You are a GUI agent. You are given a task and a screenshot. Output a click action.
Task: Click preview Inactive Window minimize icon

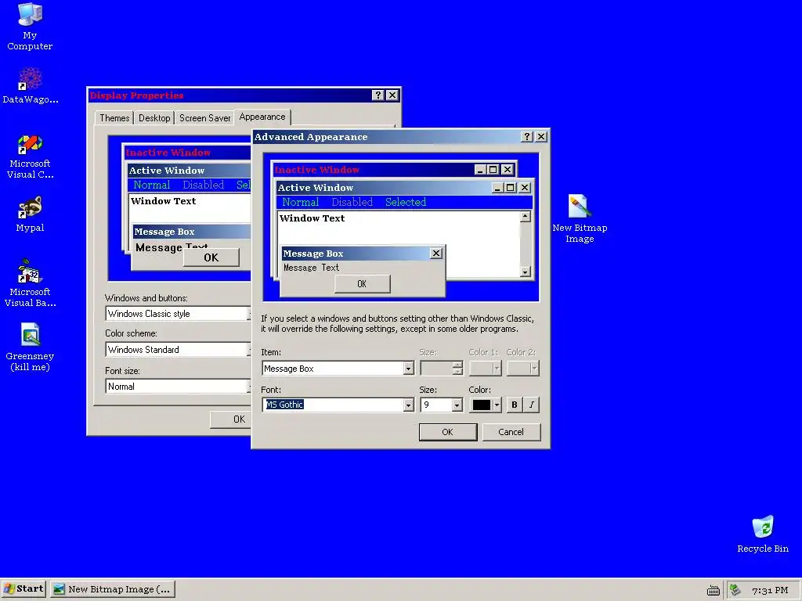[x=480, y=170]
